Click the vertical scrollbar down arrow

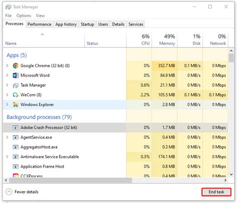[x=231, y=175]
